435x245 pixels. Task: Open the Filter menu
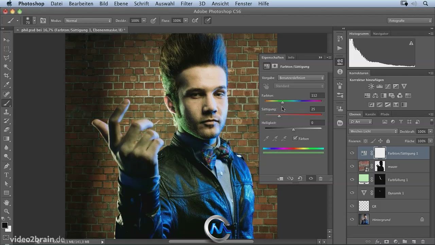tap(187, 4)
